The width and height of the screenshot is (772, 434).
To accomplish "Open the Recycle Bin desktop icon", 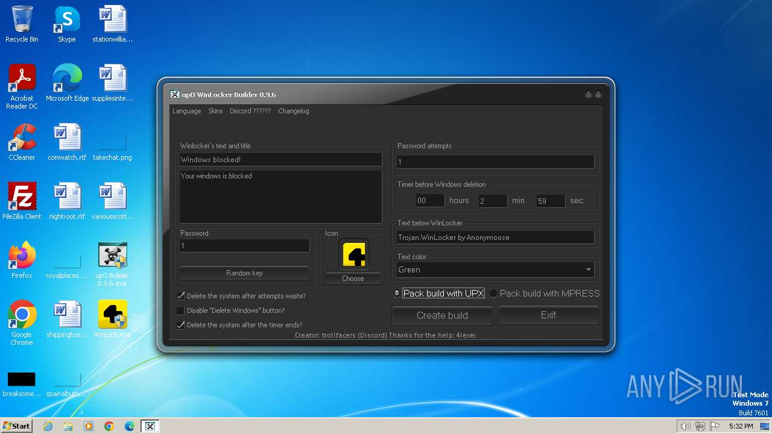I will tap(22, 24).
